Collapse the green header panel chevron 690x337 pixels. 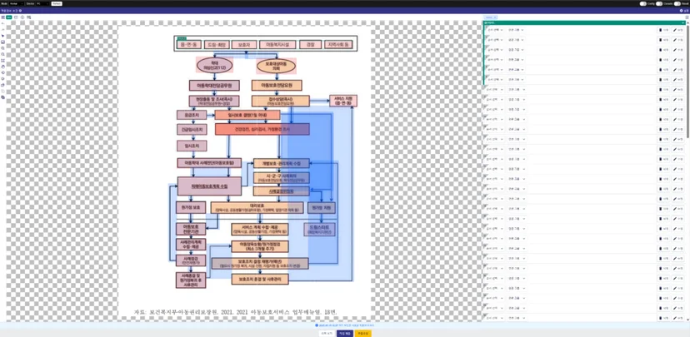pos(683,22)
